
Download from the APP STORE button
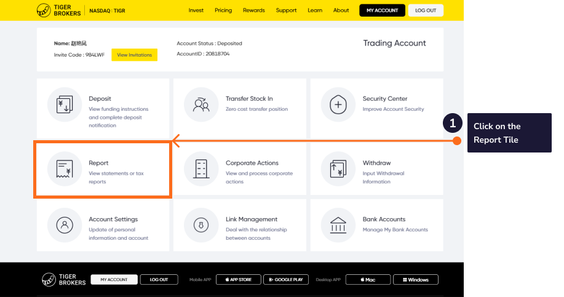point(239,280)
